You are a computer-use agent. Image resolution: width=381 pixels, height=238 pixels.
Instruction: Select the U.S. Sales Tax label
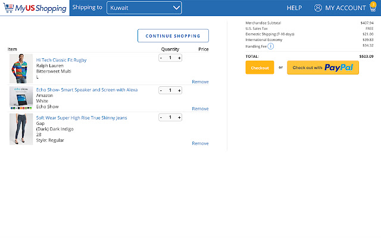tap(257, 29)
